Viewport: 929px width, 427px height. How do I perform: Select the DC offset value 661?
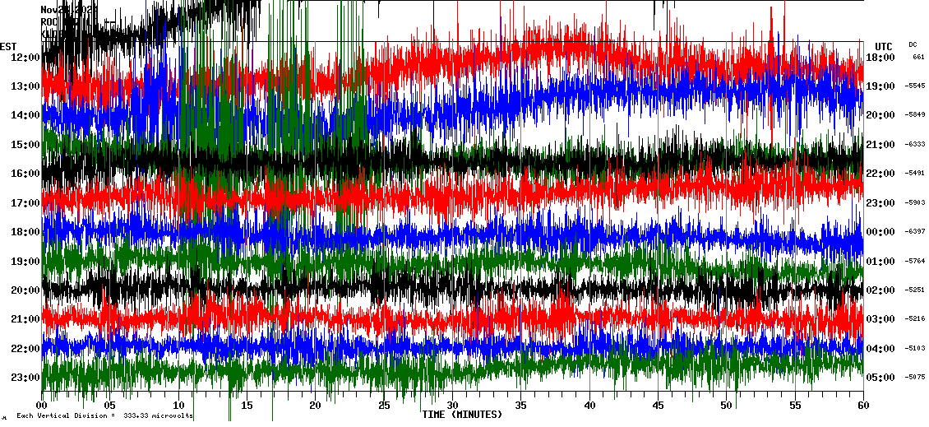click(x=918, y=57)
